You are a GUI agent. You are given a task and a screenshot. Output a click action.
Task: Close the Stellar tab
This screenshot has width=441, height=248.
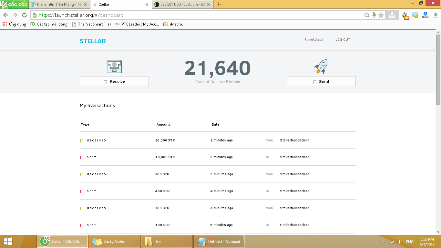(147, 5)
